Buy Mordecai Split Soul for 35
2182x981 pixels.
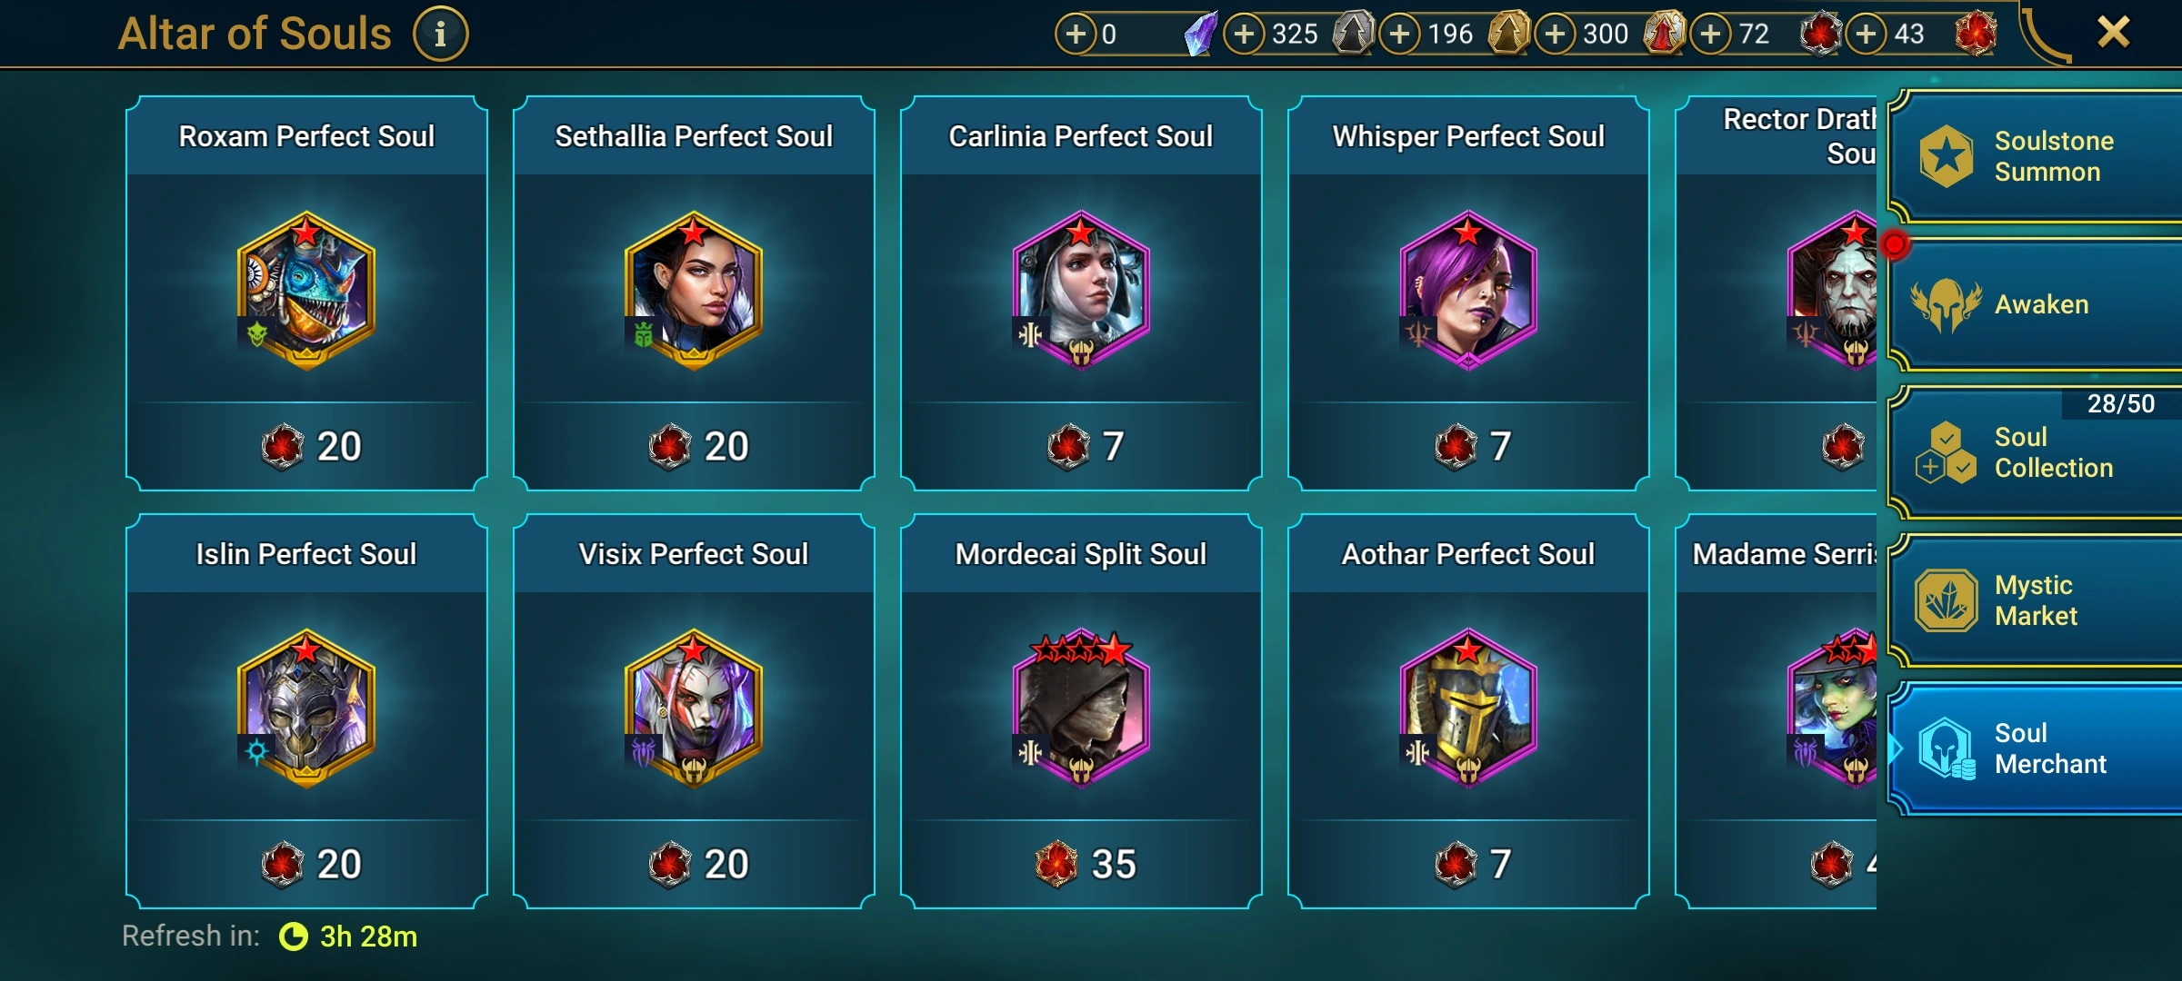(1081, 864)
